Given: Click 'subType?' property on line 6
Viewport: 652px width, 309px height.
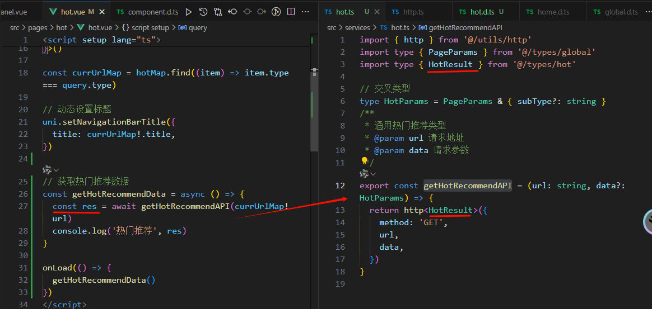Looking at the screenshot, I should tap(537, 101).
